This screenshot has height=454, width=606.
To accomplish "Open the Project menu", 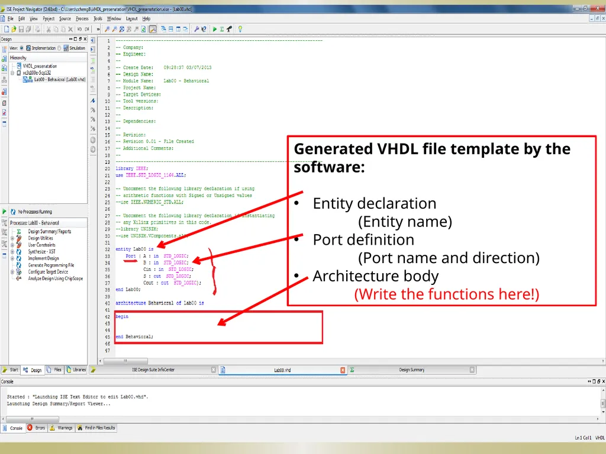I will 49,18.
